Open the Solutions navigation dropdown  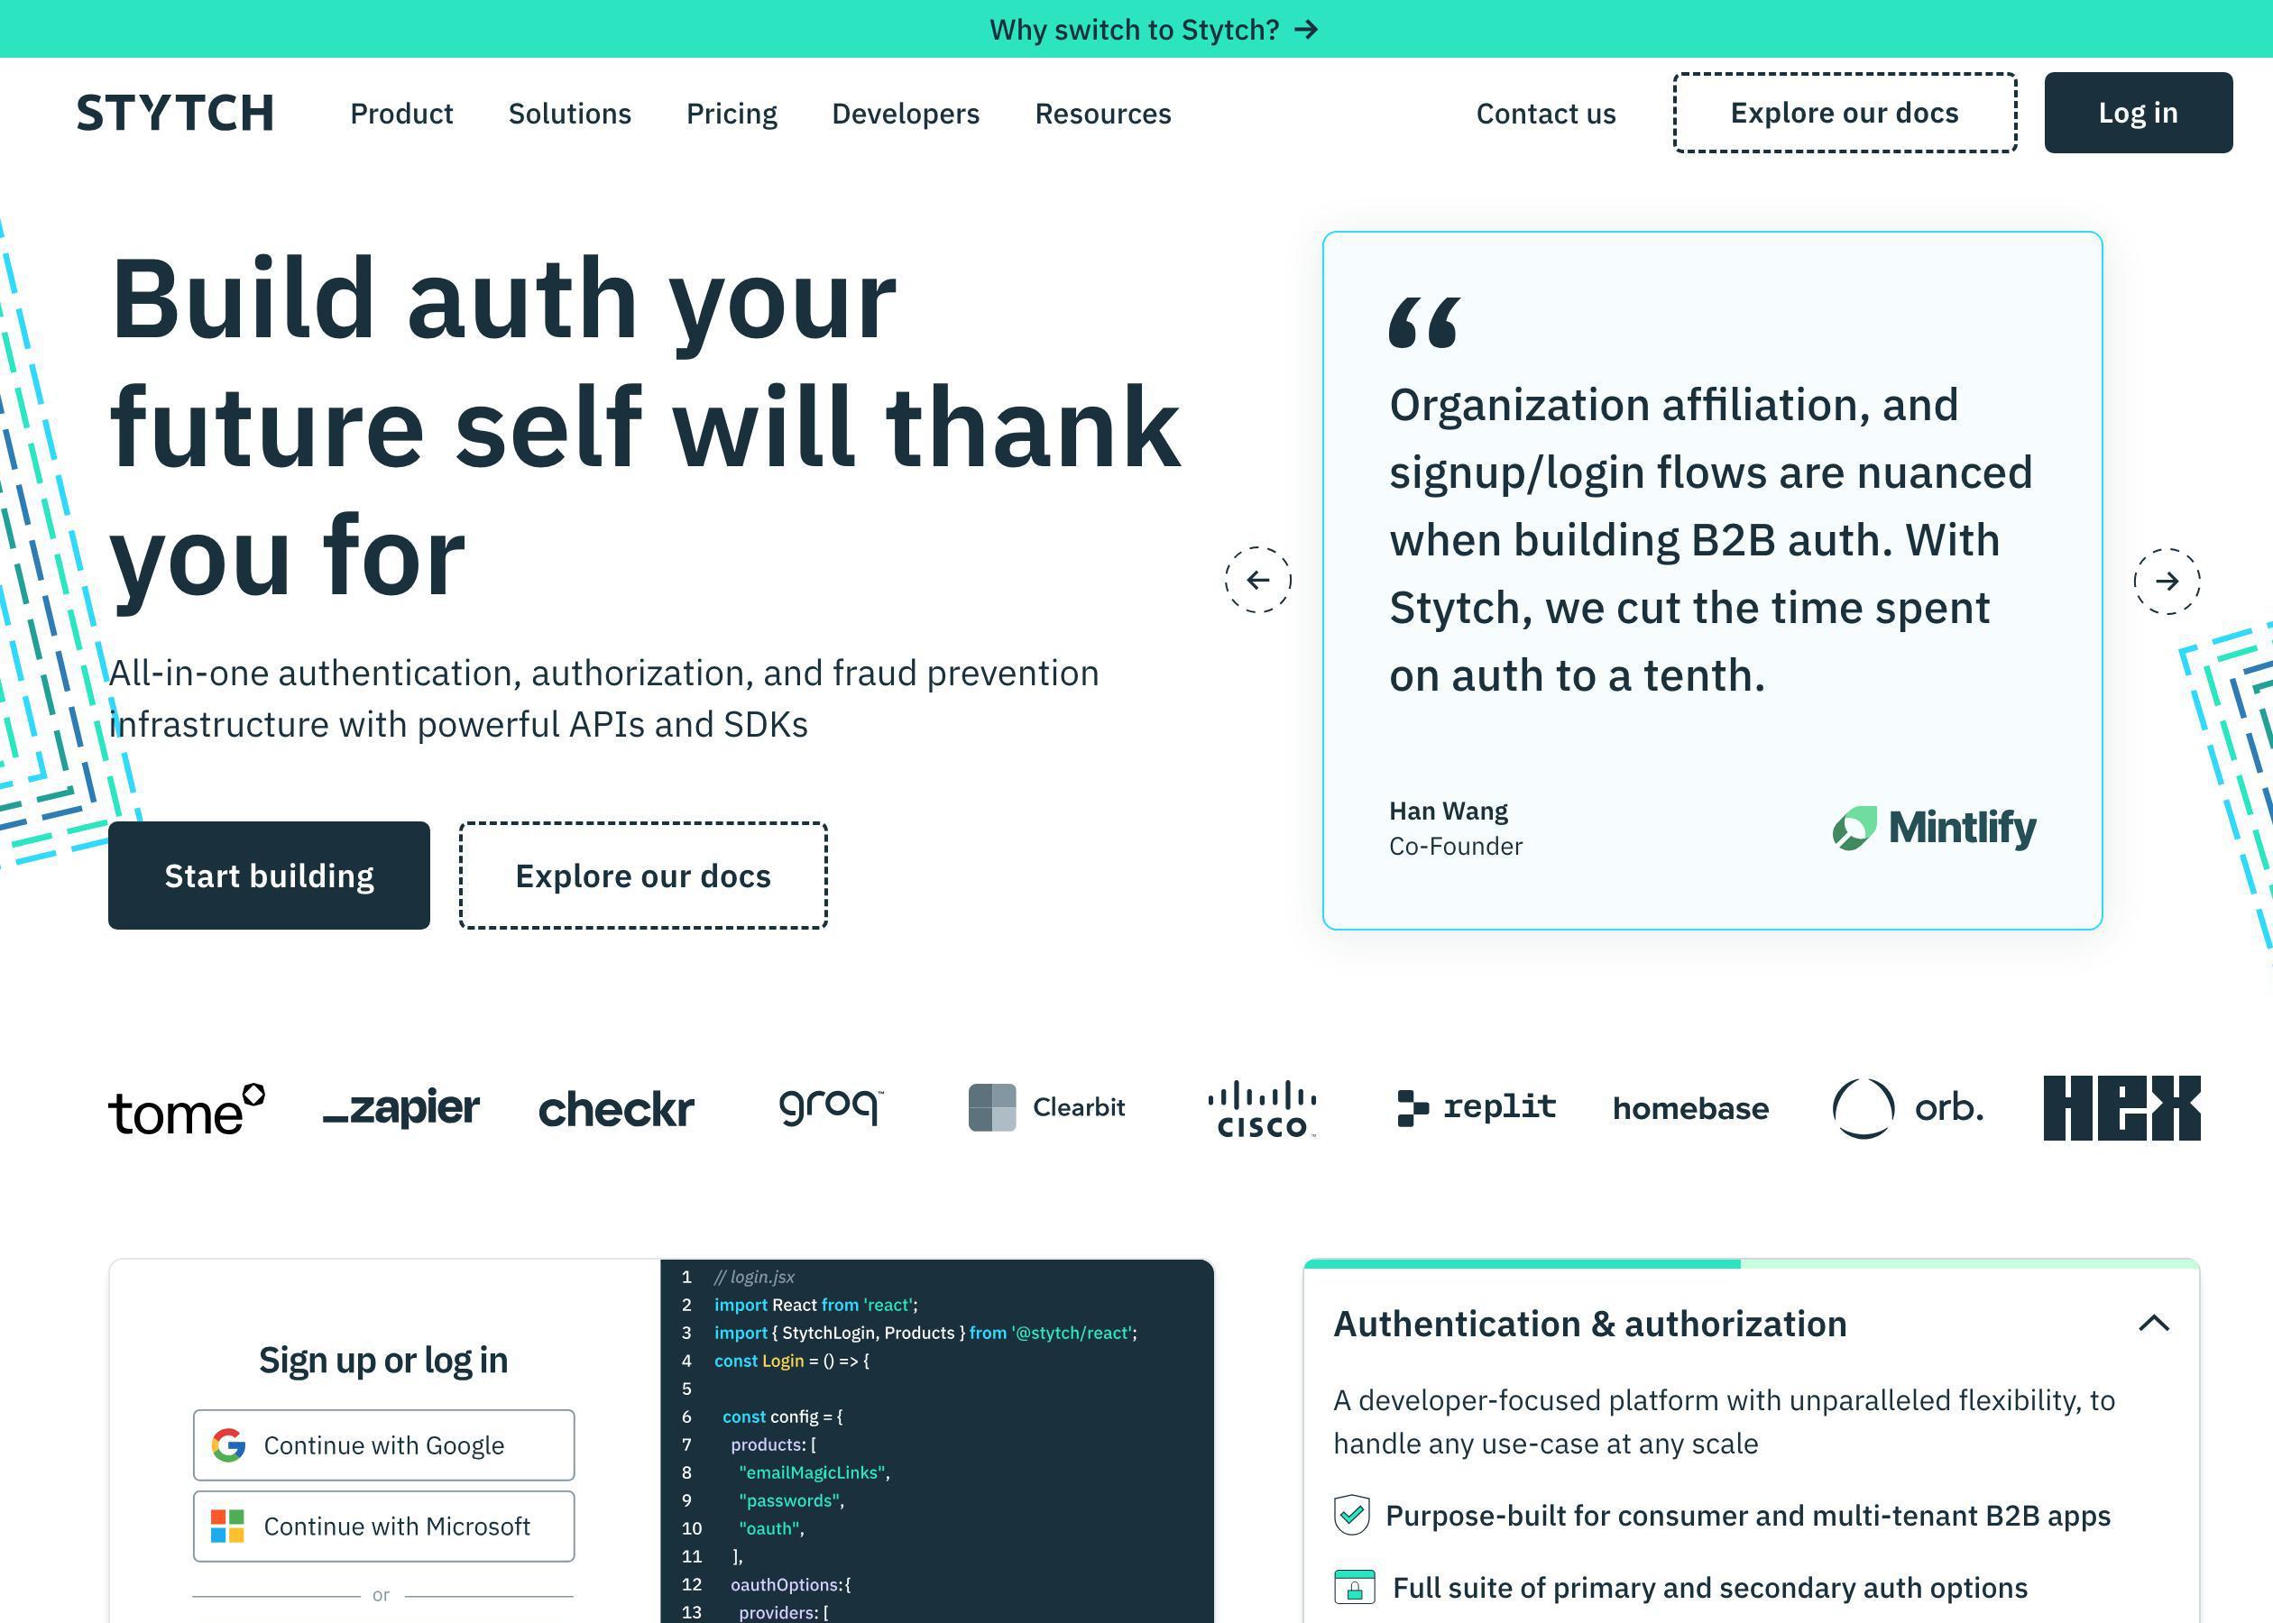point(569,113)
